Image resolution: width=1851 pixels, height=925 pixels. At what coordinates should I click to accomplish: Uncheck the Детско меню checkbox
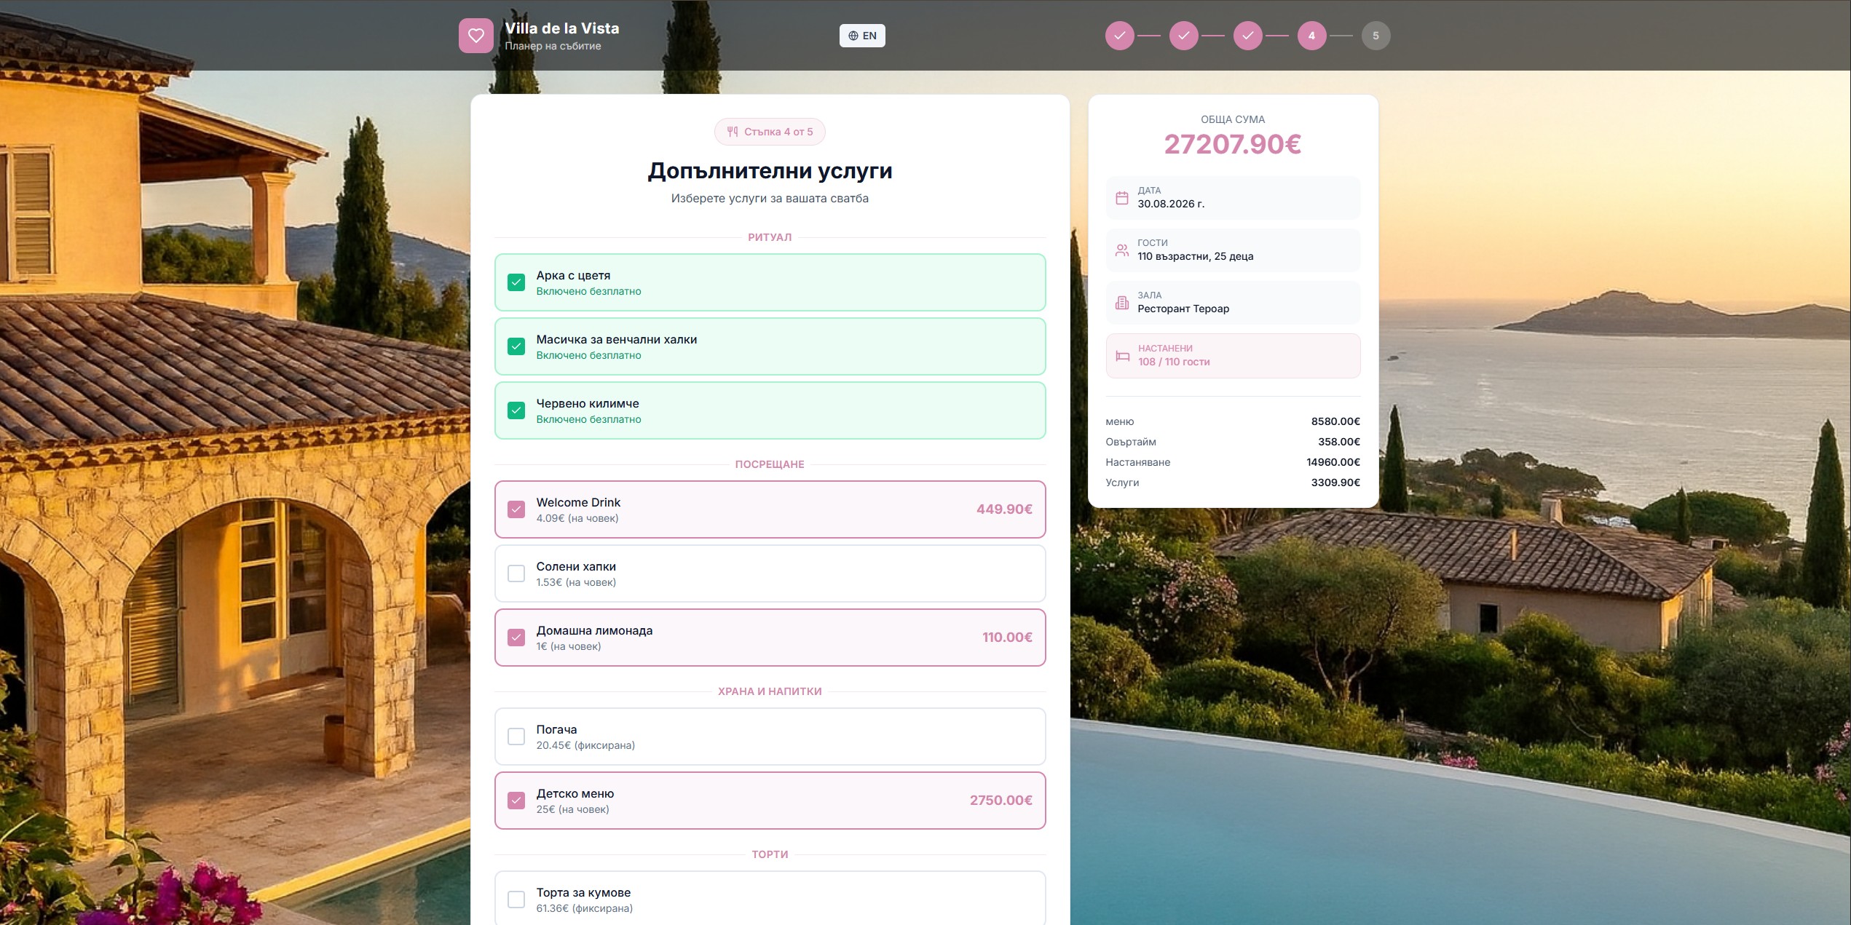pos(516,801)
